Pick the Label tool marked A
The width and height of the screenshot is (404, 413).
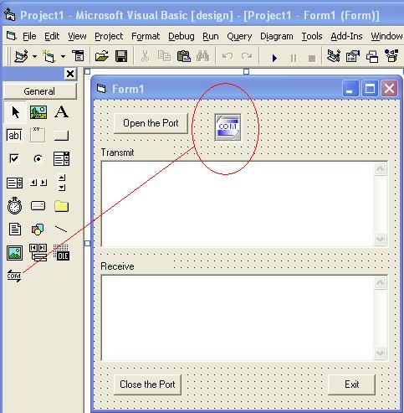pos(61,112)
